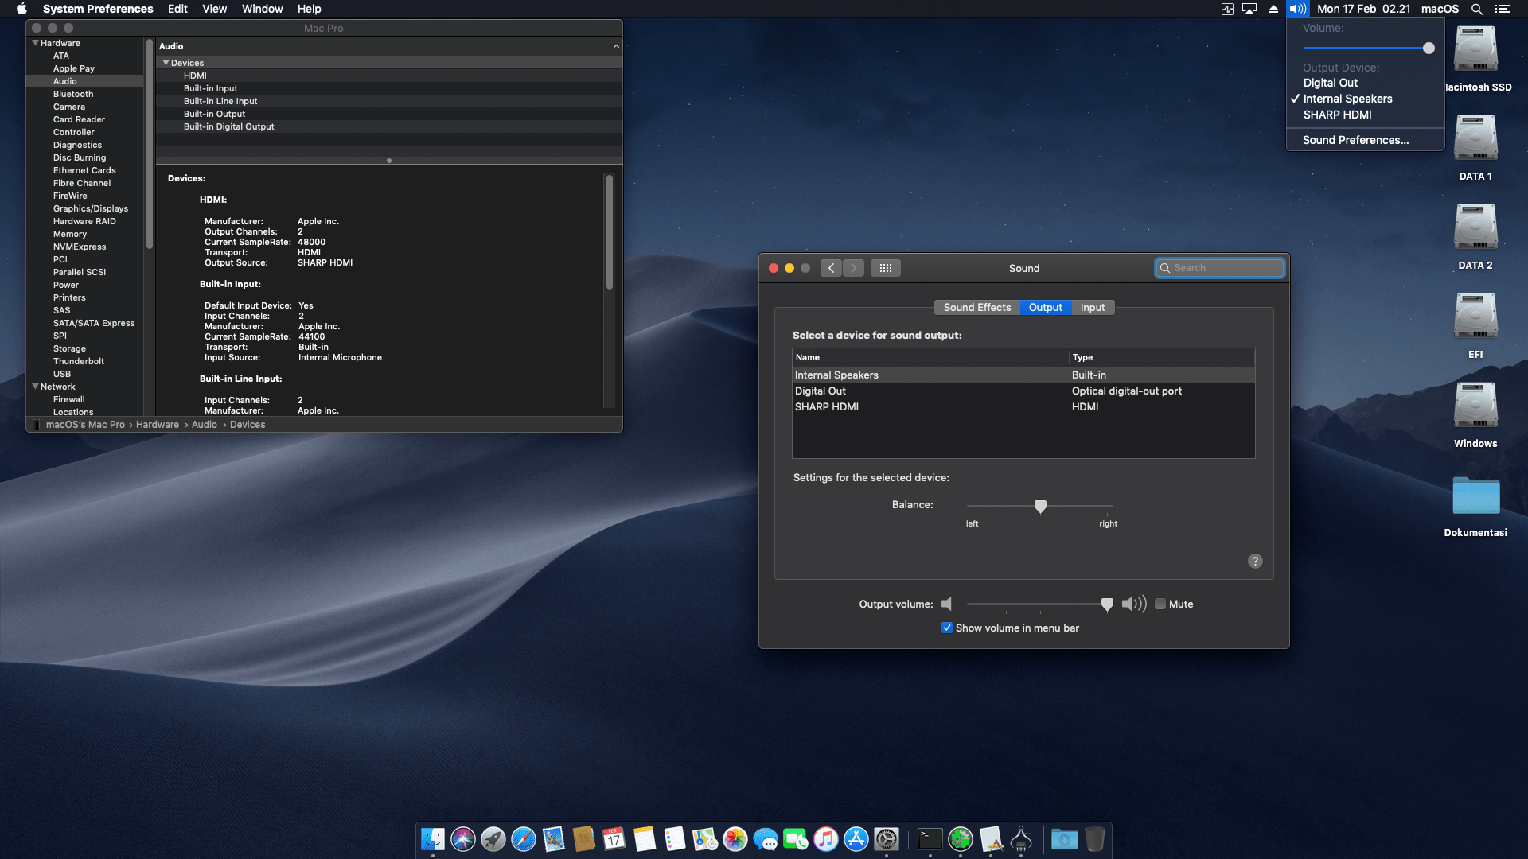The width and height of the screenshot is (1528, 859).
Task: Select Digital Out row in output list
Action: tap(1023, 391)
